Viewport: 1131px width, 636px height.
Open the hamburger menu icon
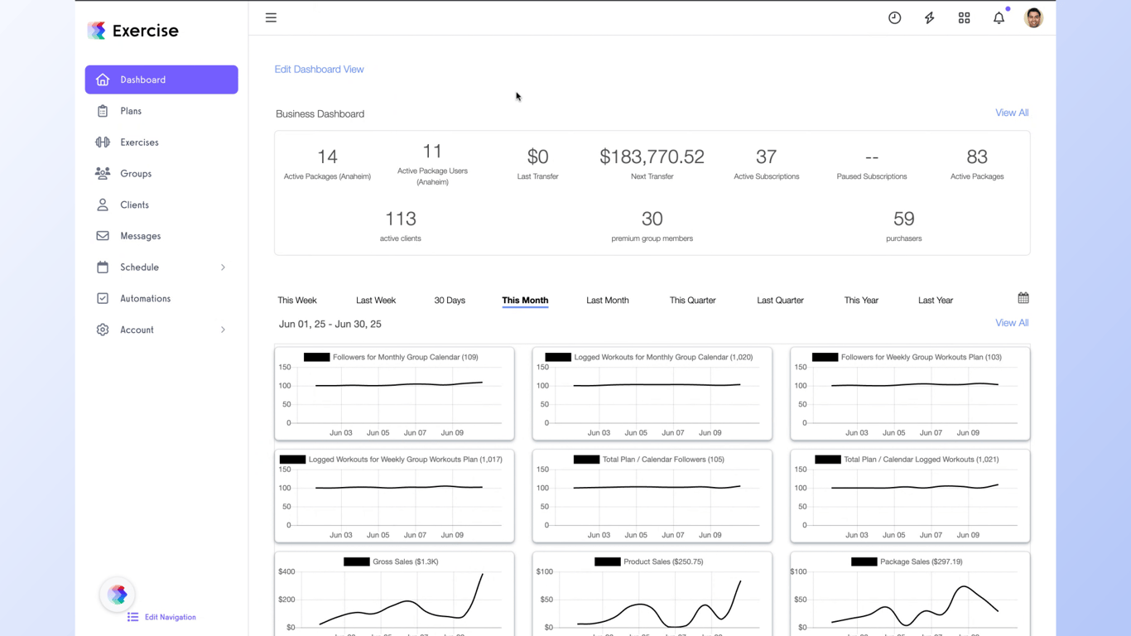(271, 17)
